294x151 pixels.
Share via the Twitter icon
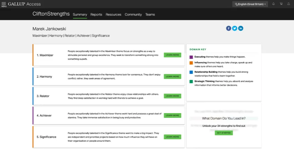[234, 28]
